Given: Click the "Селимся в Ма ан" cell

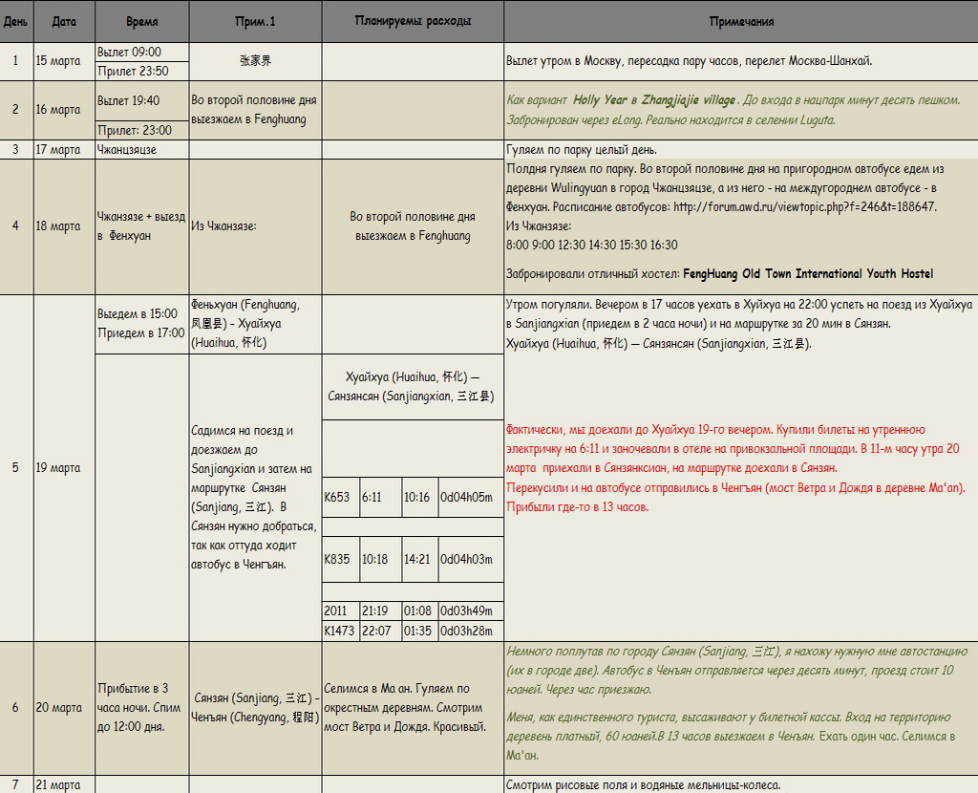Looking at the screenshot, I should pyautogui.click(x=413, y=708).
